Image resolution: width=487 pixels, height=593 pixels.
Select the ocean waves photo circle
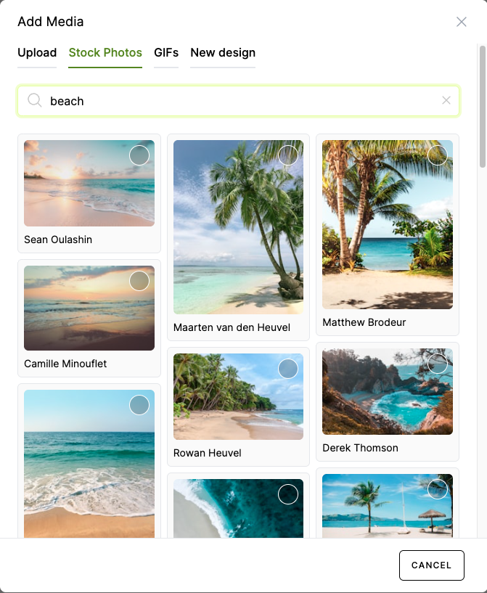[x=139, y=405]
